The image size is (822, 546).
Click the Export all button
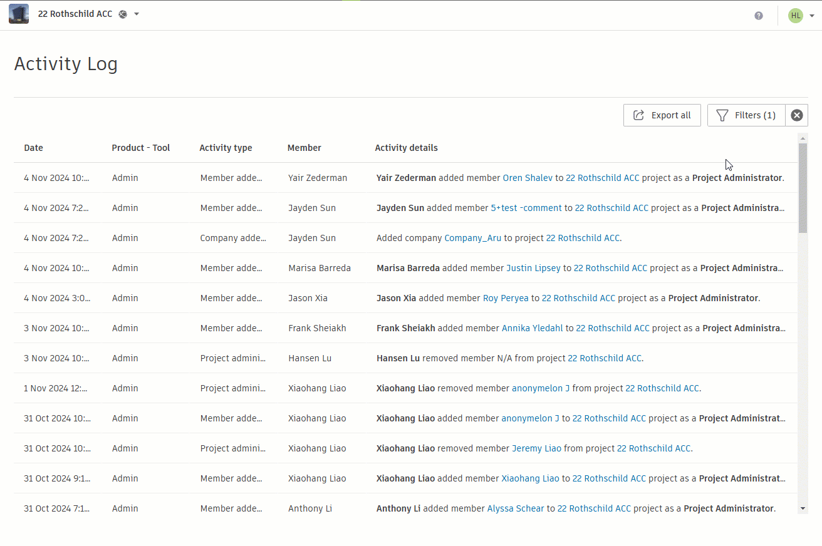tap(662, 115)
